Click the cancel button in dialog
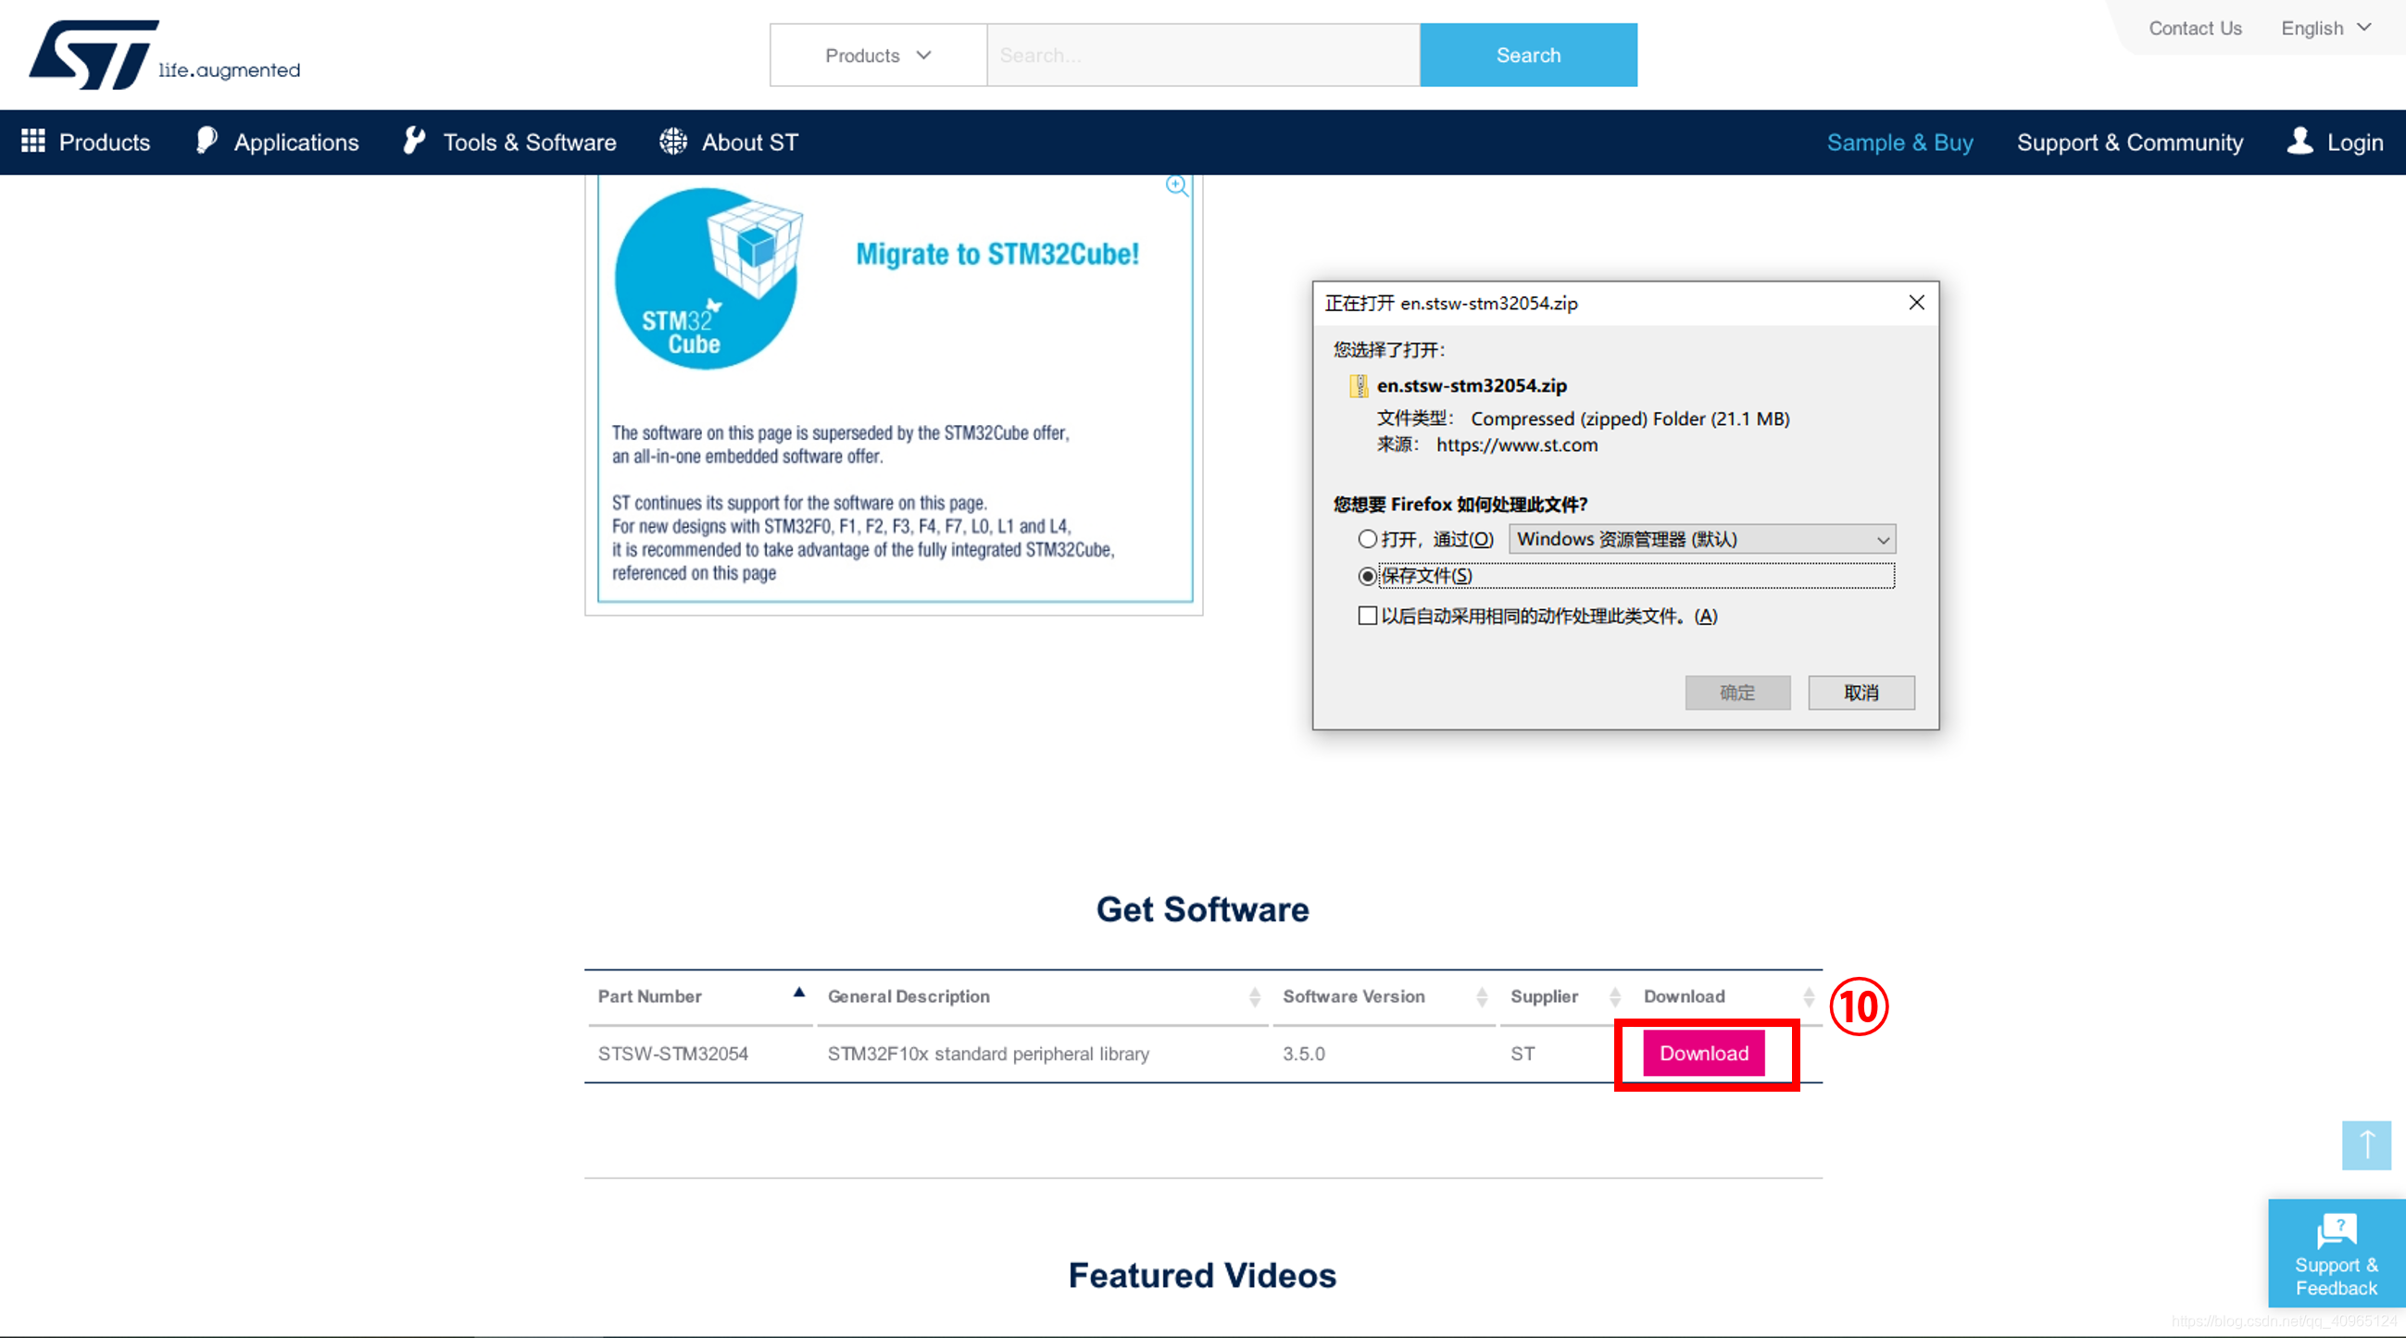Viewport: 2406px width, 1338px height. pyautogui.click(x=1861, y=693)
